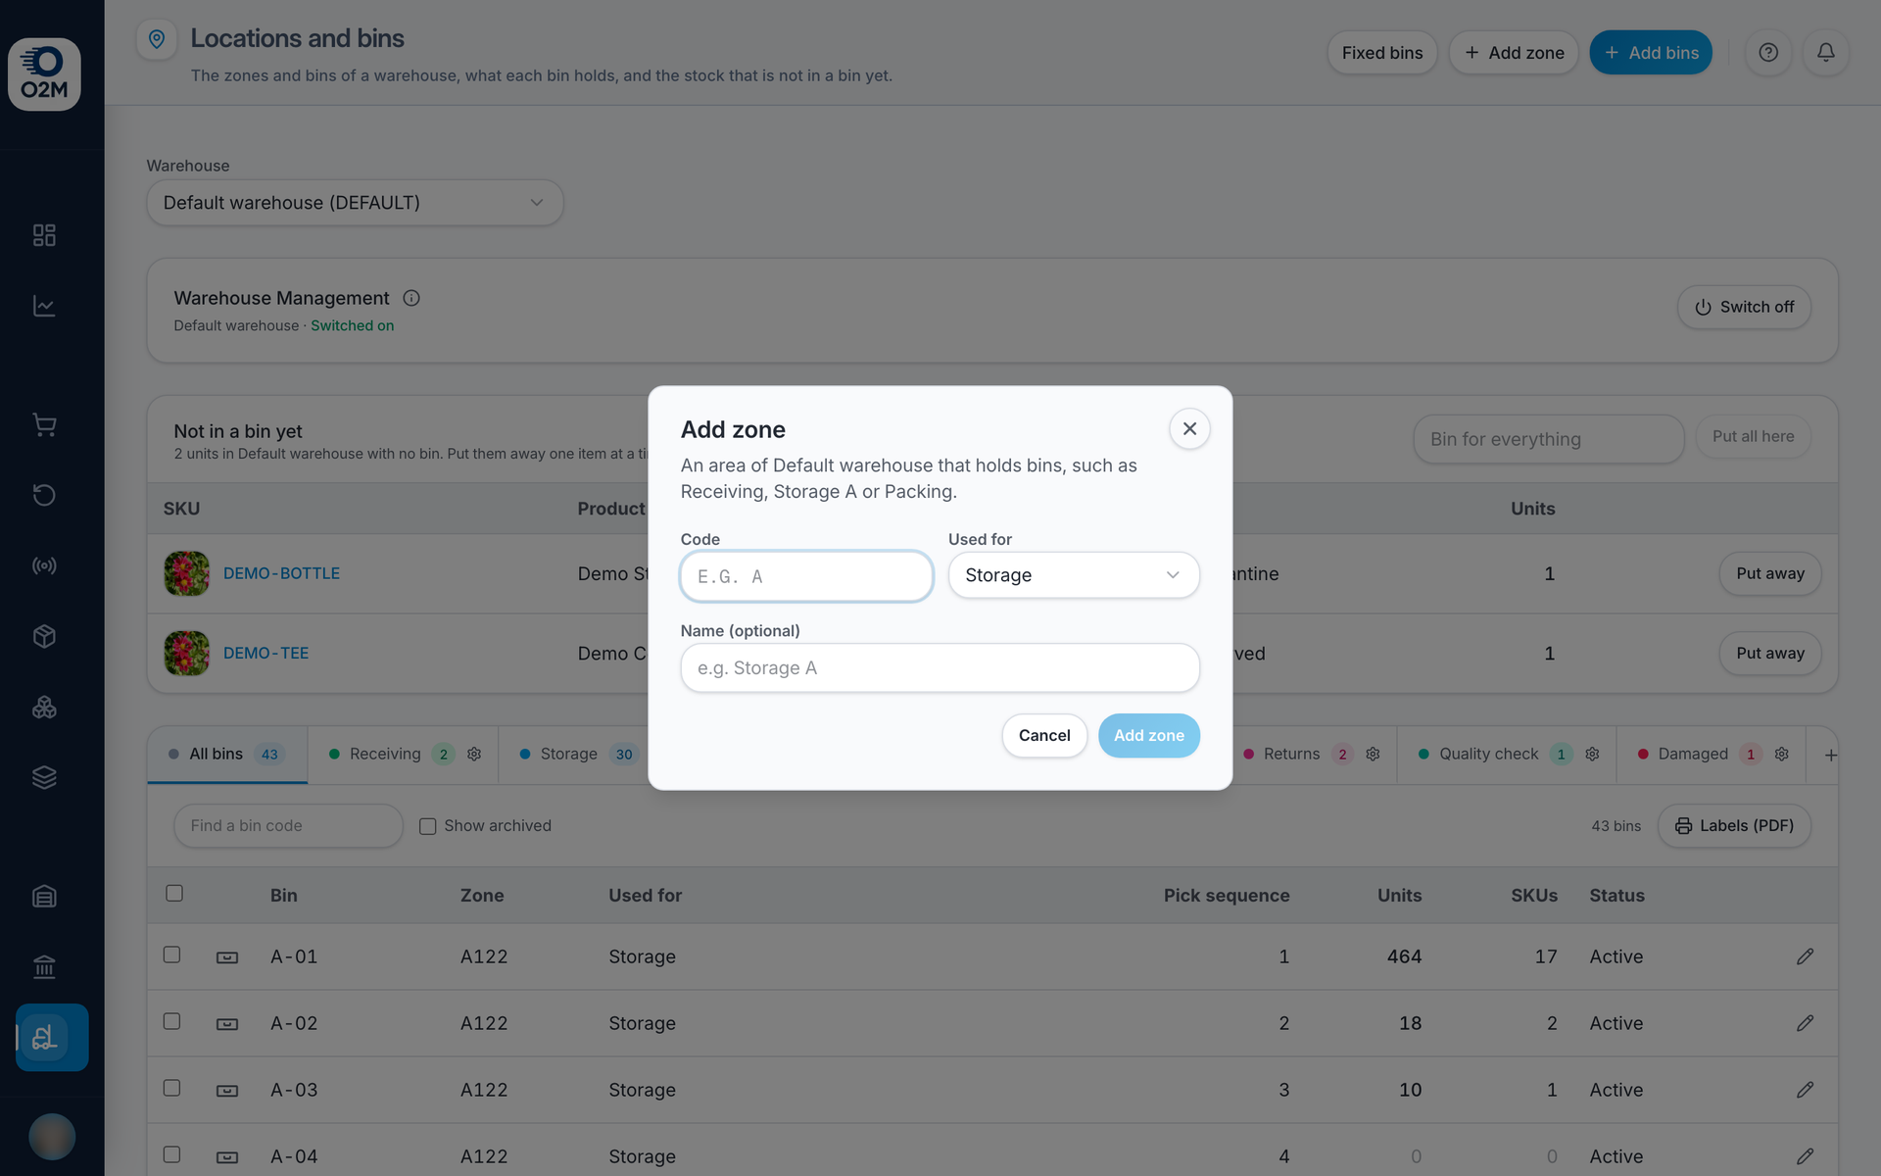Click the blue Add zone submit button
1881x1176 pixels.
pyautogui.click(x=1149, y=735)
